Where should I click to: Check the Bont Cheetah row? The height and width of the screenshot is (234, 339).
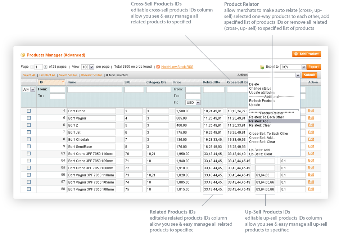tap(29, 139)
